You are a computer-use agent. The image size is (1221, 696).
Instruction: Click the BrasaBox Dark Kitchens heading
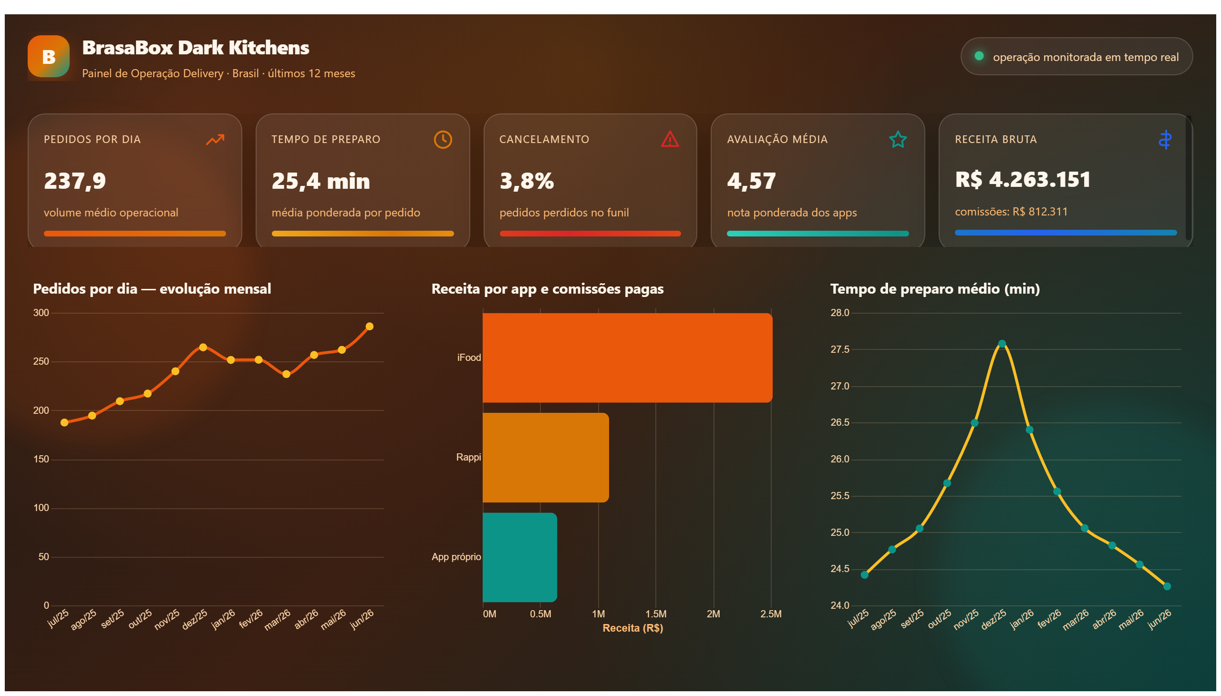[196, 48]
